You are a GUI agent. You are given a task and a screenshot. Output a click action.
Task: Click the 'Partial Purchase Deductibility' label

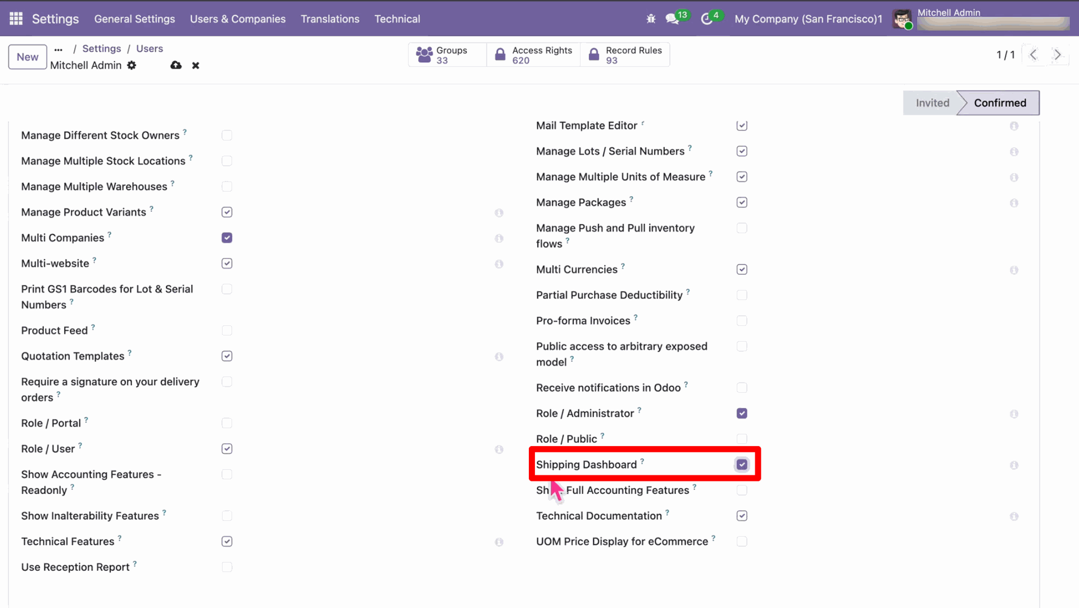[x=609, y=295]
